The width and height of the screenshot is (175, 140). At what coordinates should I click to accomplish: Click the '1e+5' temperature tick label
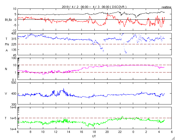14,118
